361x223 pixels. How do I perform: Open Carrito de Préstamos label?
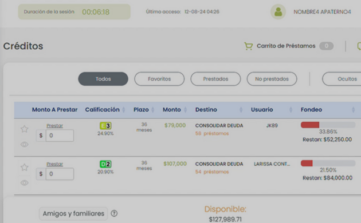coord(286,46)
